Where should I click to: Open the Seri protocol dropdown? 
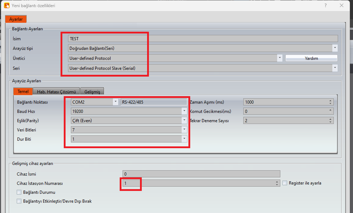coord(335,68)
